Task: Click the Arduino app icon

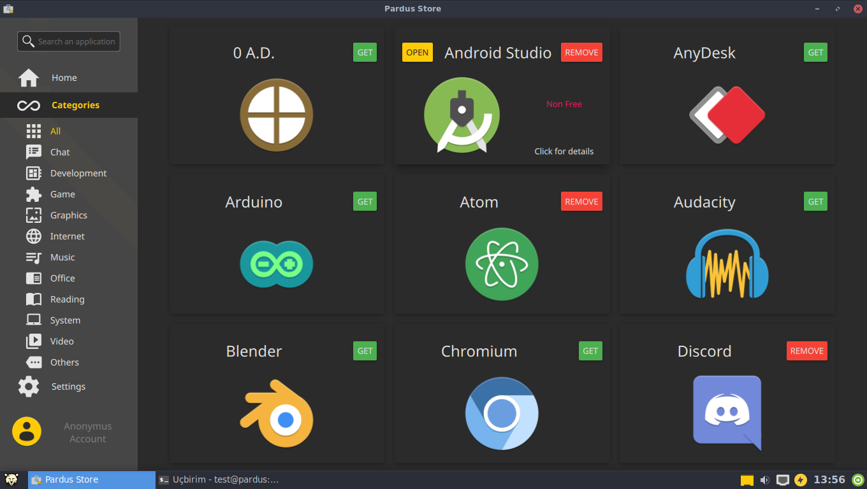Action: pyautogui.click(x=276, y=264)
